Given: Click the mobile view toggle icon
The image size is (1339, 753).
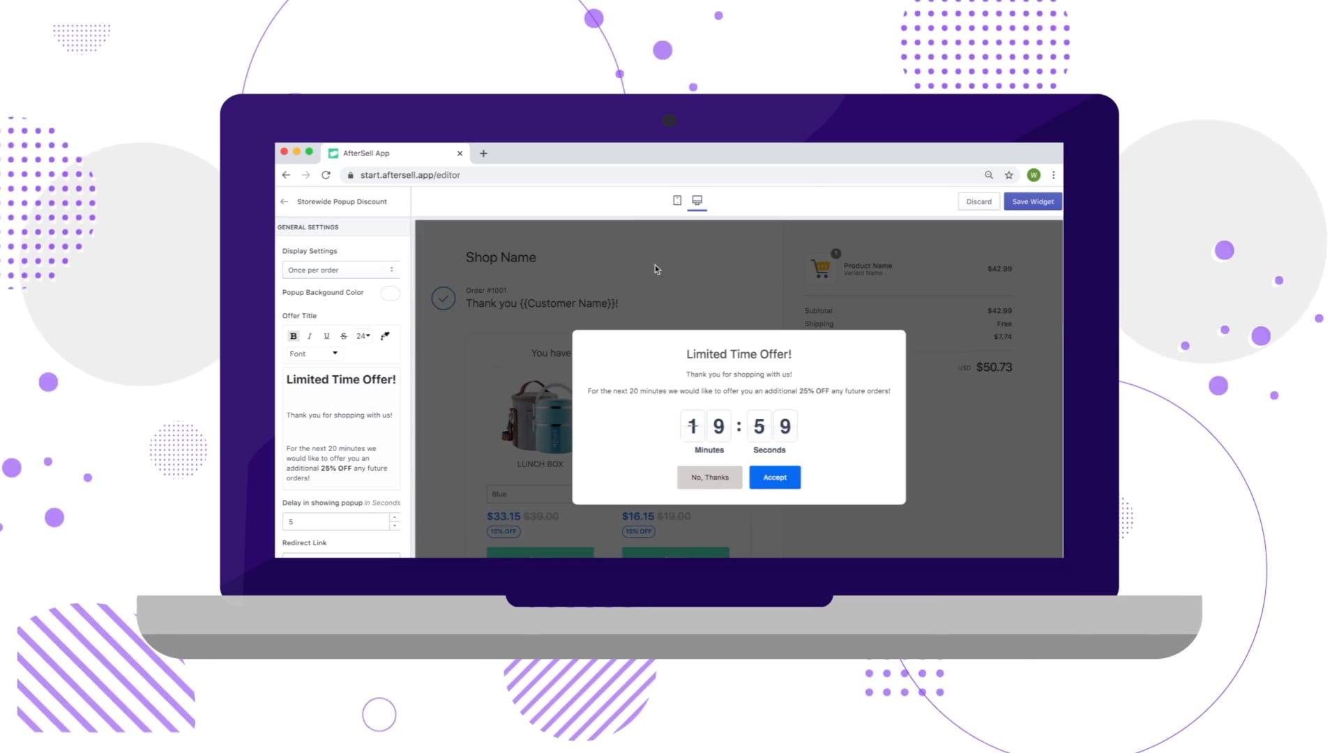Looking at the screenshot, I should coord(677,200).
